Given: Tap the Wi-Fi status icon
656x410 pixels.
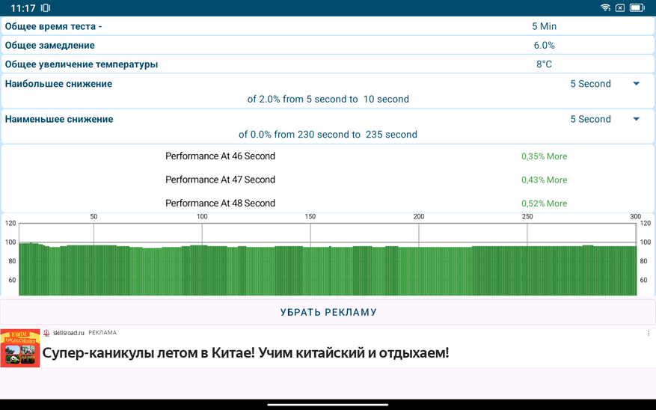Looking at the screenshot, I should click(x=605, y=7).
